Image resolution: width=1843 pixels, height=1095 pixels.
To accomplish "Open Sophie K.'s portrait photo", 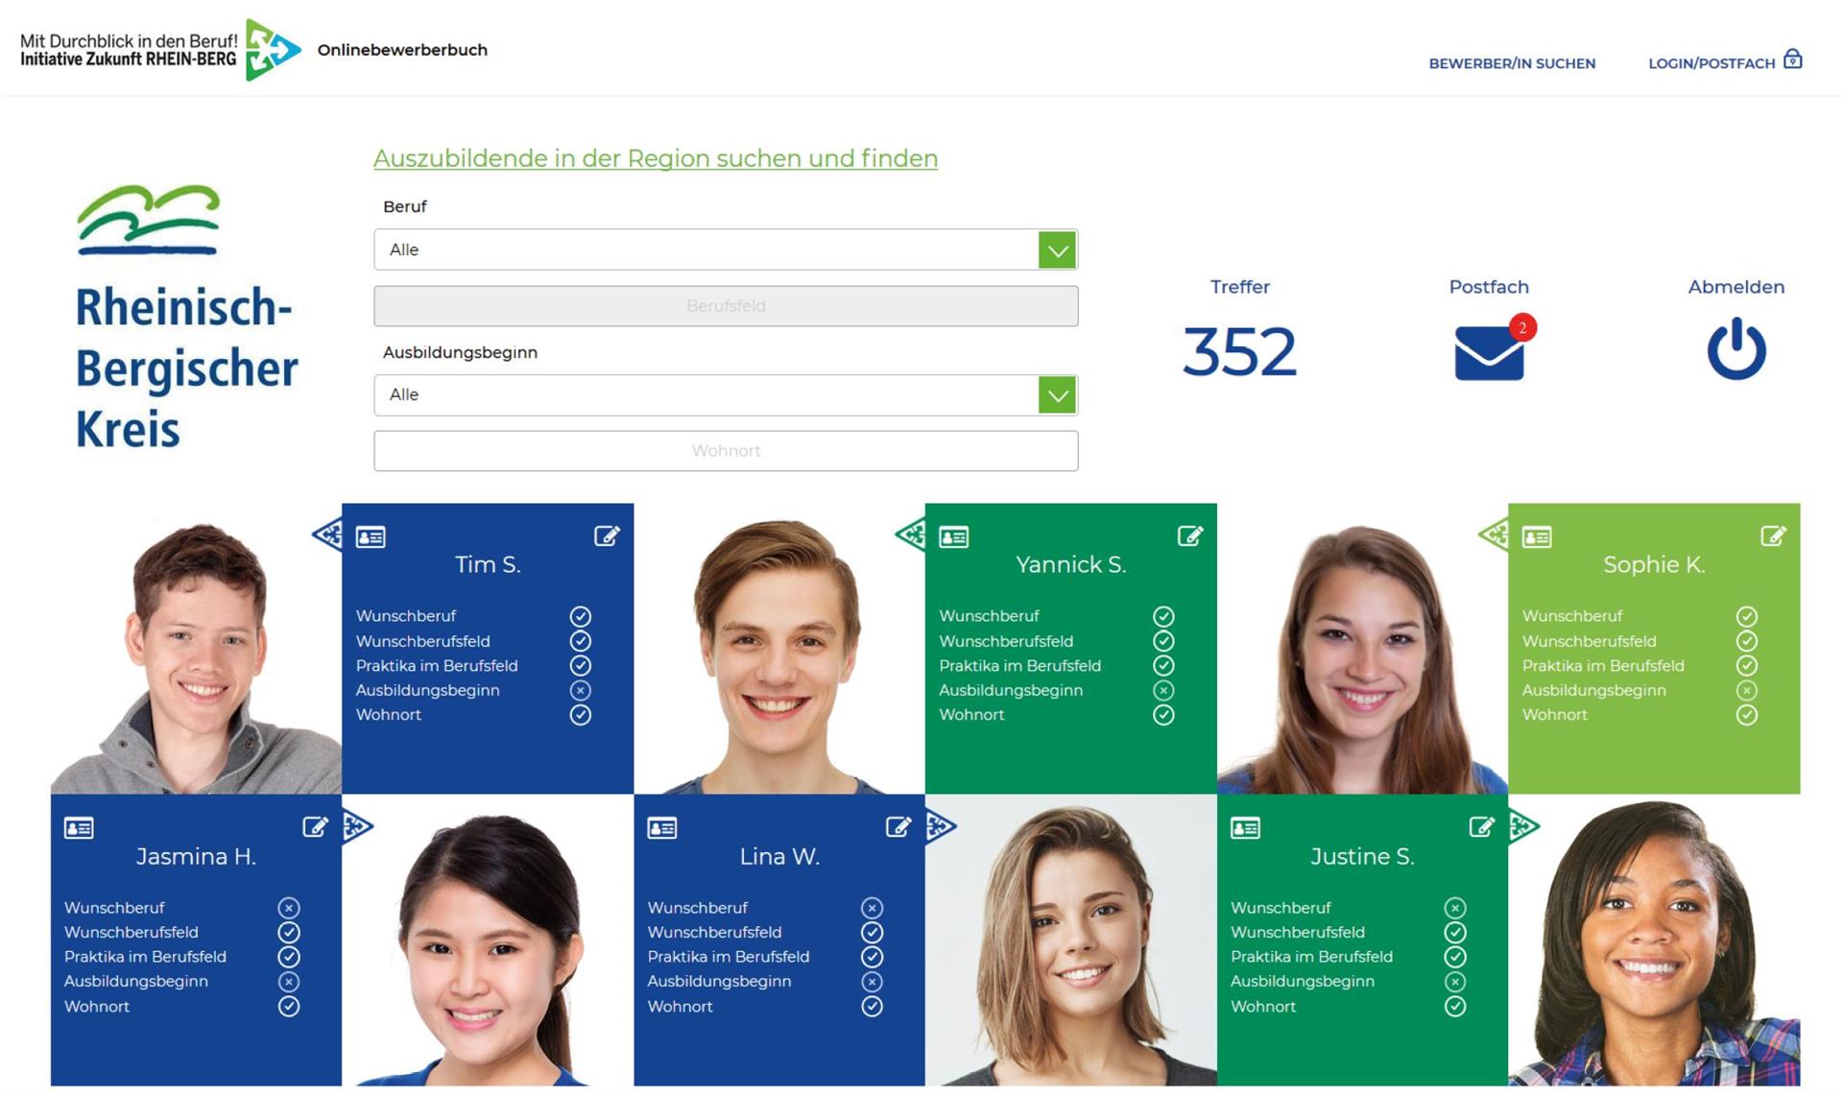I will (1362, 649).
